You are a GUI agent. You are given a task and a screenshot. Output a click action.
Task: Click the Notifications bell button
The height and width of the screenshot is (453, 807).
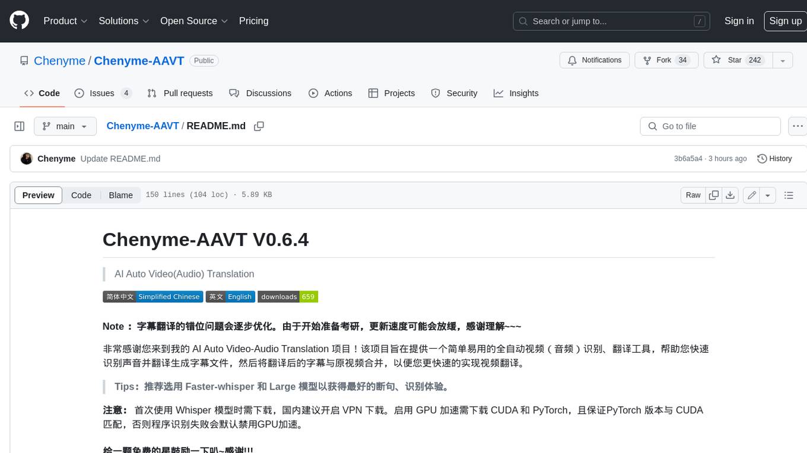[595, 60]
